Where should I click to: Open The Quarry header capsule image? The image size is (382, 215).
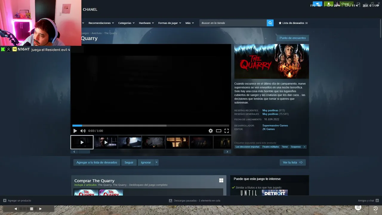pos(272,62)
